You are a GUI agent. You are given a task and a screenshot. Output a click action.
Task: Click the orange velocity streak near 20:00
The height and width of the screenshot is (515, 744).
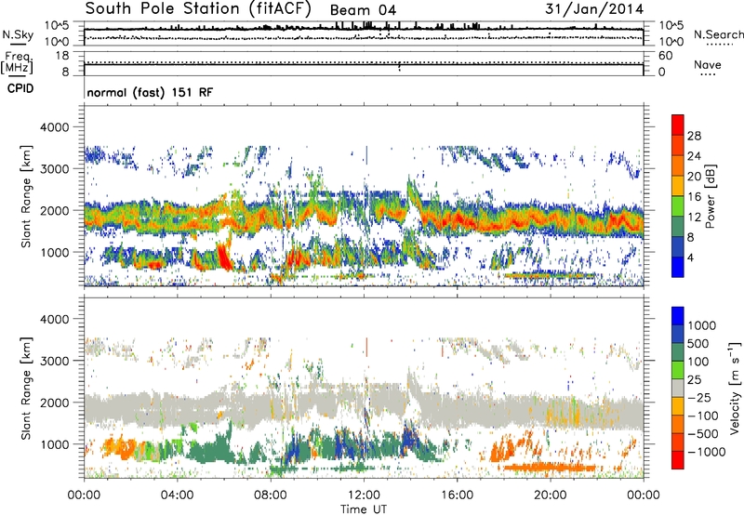point(549,468)
